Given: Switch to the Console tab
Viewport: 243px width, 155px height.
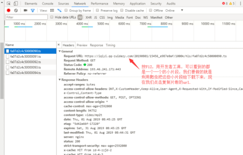Looking at the screenshot, I should (x=47, y=4).
